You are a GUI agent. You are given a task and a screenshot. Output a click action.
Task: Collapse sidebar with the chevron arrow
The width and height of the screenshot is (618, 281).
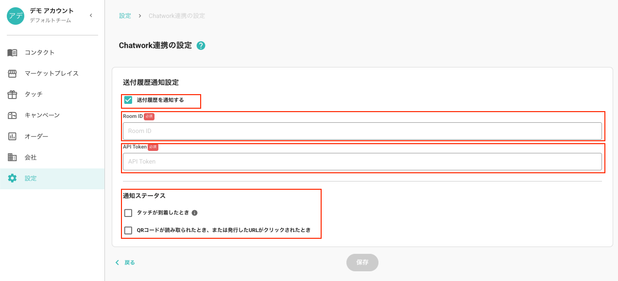click(91, 16)
